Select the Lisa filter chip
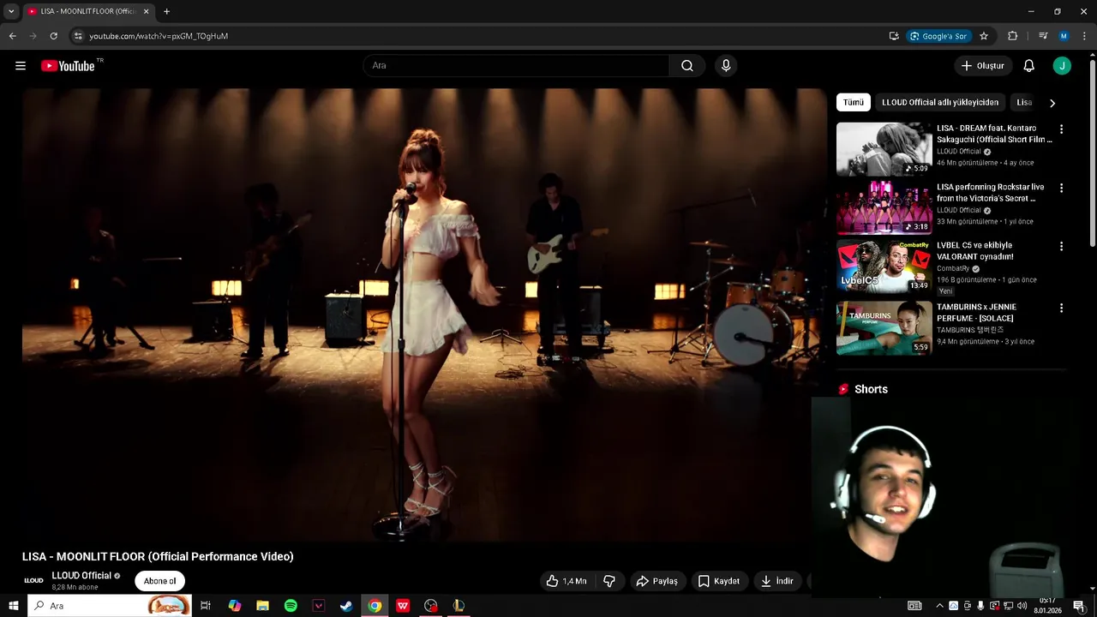This screenshot has width=1097, height=617. click(x=1024, y=102)
